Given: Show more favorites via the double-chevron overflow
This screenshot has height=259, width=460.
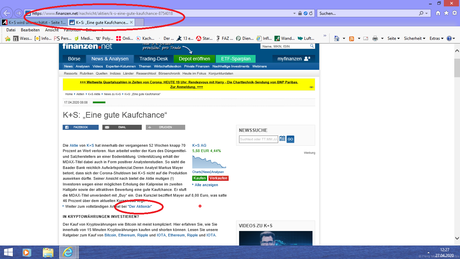Looking at the screenshot, I should pyautogui.click(x=325, y=36).
